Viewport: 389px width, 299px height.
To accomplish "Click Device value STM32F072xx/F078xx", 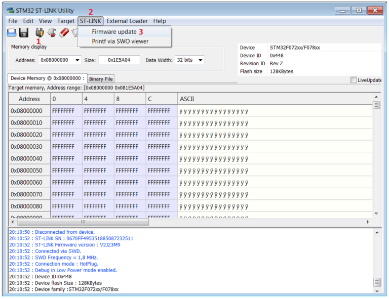I will (295, 48).
